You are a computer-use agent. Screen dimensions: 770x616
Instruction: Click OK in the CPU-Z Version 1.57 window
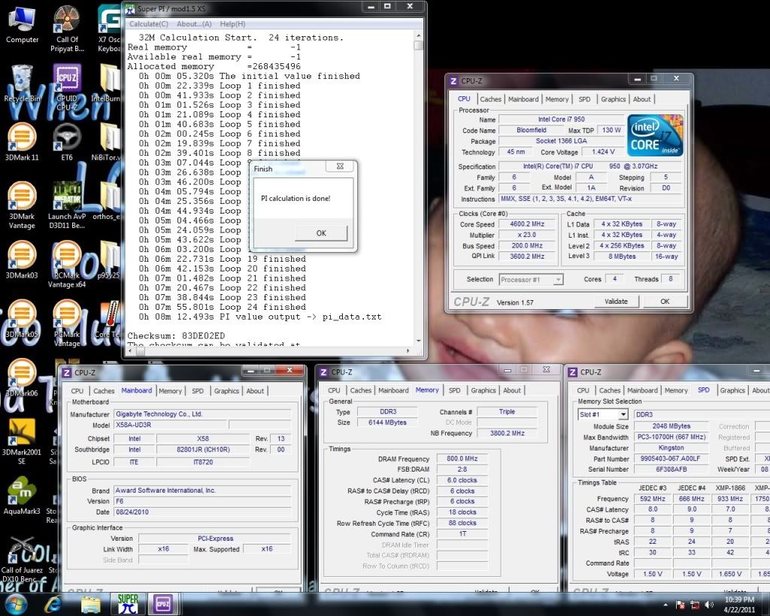[665, 301]
